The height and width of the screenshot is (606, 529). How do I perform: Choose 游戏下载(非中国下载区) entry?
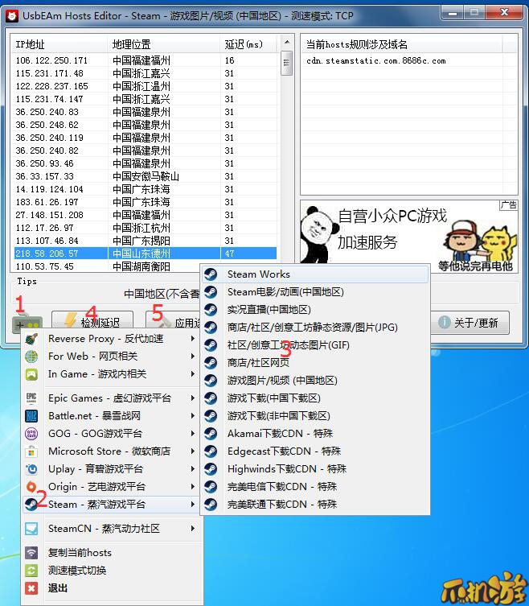[314, 416]
